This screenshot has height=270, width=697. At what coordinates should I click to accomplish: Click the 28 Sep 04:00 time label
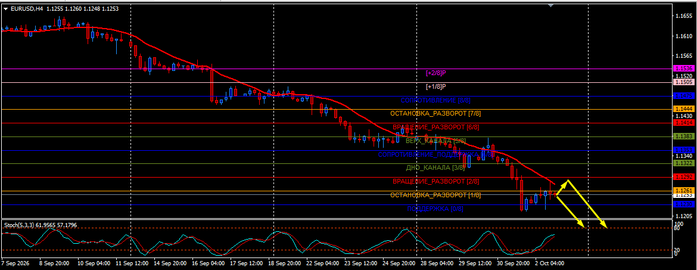coord(437,263)
